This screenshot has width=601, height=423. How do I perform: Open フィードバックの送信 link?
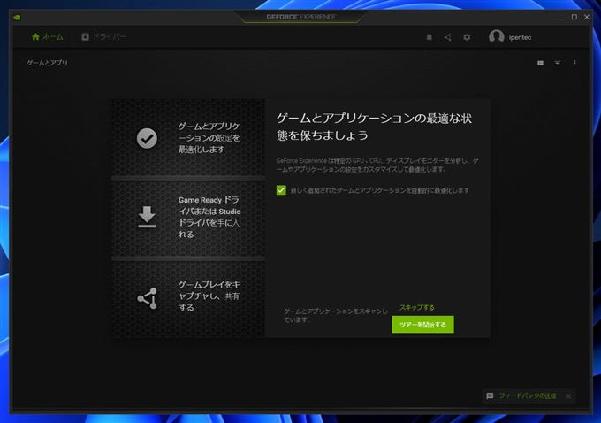[x=528, y=396]
